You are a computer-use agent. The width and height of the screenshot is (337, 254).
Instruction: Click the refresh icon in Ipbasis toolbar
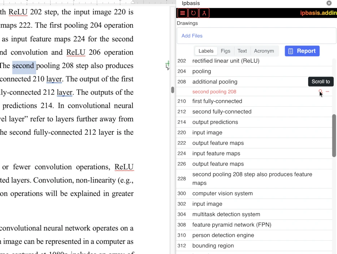(193, 13)
